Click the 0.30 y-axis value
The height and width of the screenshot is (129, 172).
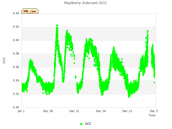16,107
